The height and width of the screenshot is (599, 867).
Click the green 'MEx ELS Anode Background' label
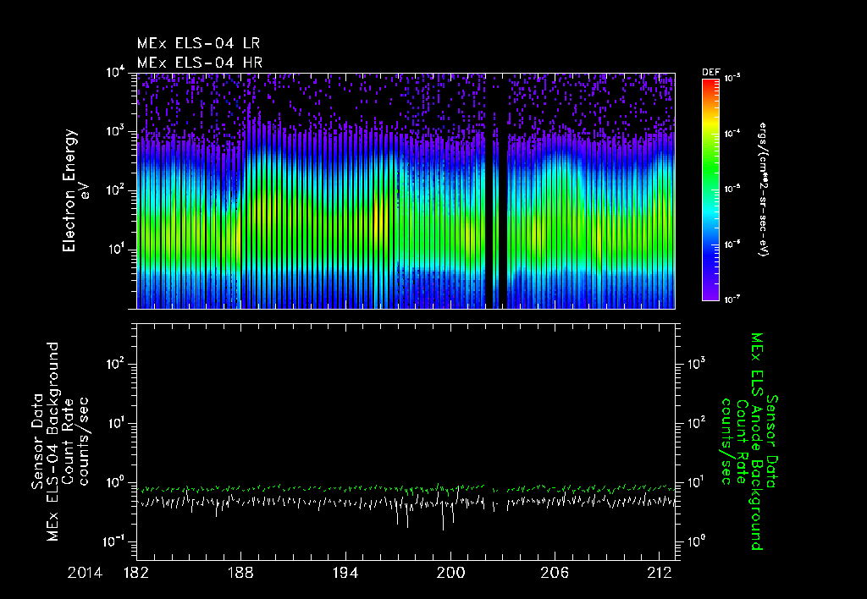click(757, 441)
